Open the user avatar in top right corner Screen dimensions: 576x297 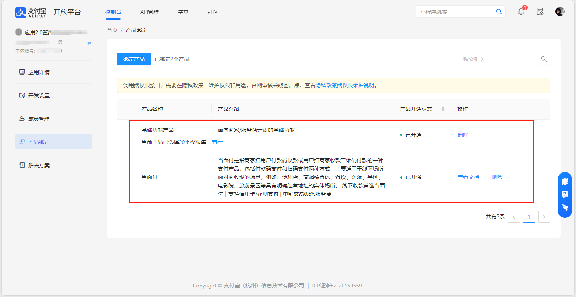(560, 11)
